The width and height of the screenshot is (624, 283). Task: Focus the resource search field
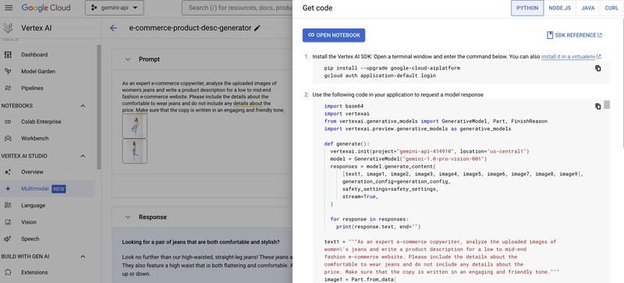pos(237,8)
